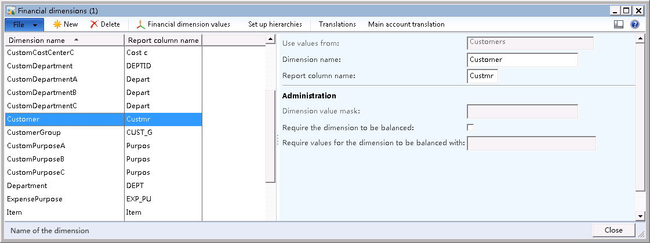This screenshot has height=243, width=650.
Task: Open the File menu dropdown
Action: click(x=24, y=24)
